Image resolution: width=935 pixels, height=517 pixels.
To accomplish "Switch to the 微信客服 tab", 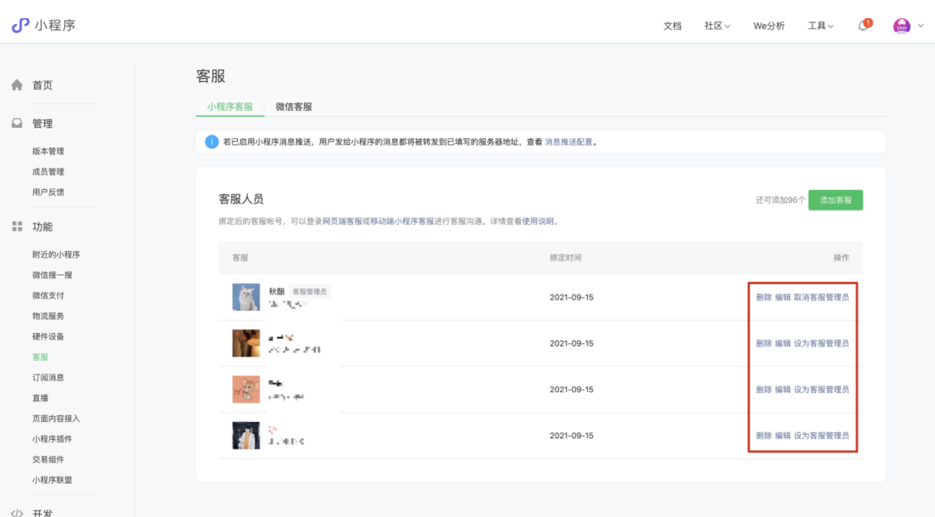I will click(x=293, y=107).
